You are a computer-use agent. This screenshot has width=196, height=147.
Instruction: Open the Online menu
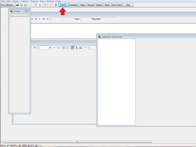click(x=16, y=1)
